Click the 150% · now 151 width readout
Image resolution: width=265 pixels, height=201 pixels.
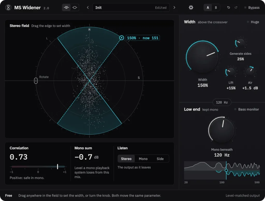143,38
